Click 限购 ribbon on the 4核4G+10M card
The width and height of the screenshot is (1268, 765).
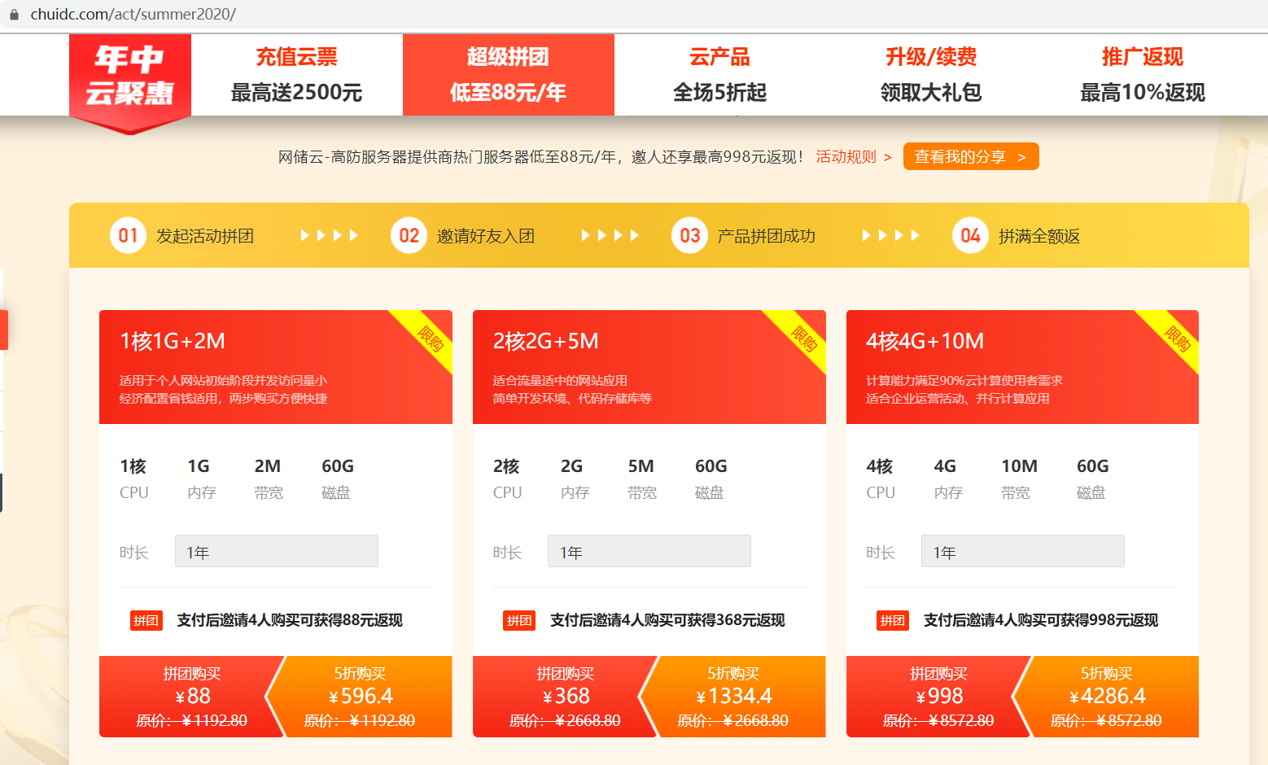coord(1177,337)
